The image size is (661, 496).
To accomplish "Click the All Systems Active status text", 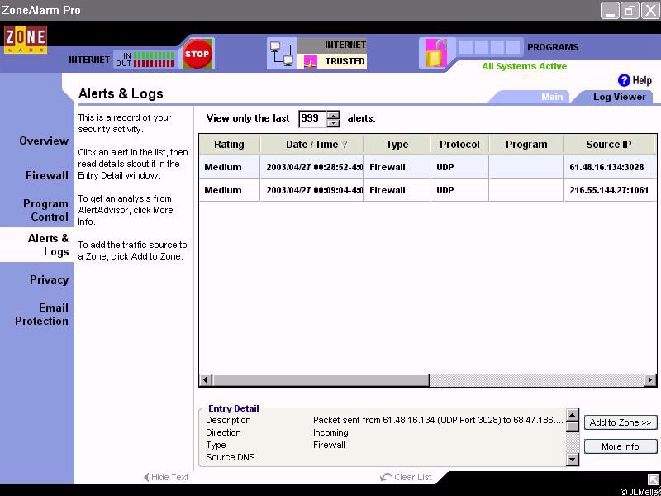I will click(x=525, y=66).
